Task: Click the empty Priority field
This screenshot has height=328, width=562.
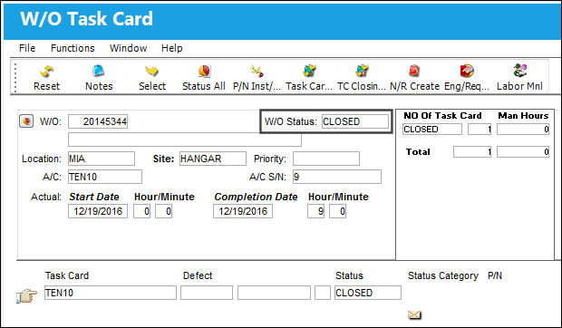Action: click(326, 159)
